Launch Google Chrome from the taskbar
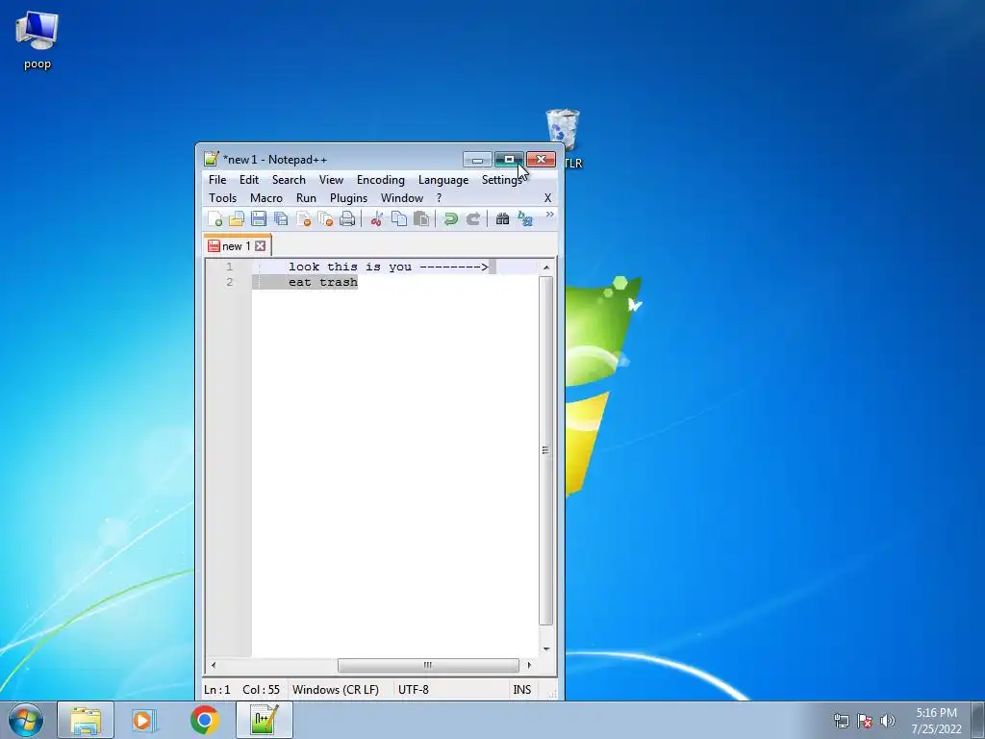Viewport: 985px width, 739px height. (205, 720)
